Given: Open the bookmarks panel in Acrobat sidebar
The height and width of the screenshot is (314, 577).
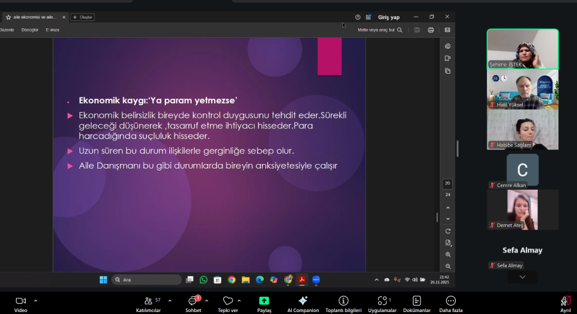Looking at the screenshot, I should tap(447, 58).
